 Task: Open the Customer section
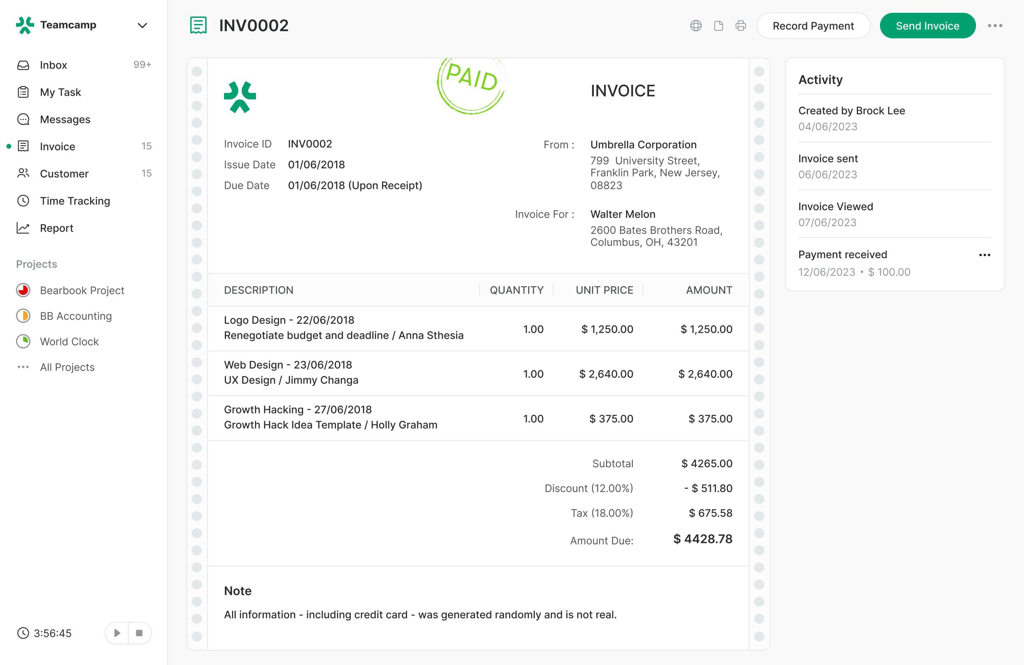point(64,174)
